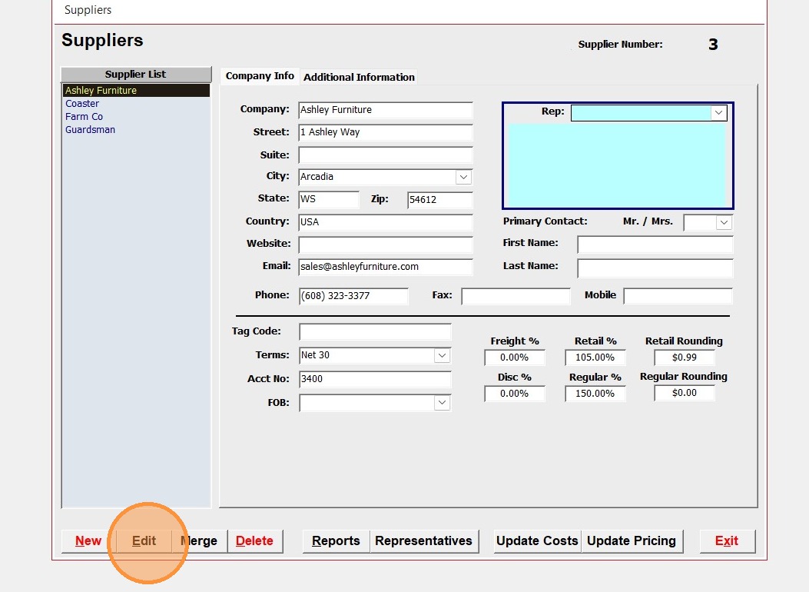Click the New supplier button
809x592 pixels.
[x=88, y=541]
